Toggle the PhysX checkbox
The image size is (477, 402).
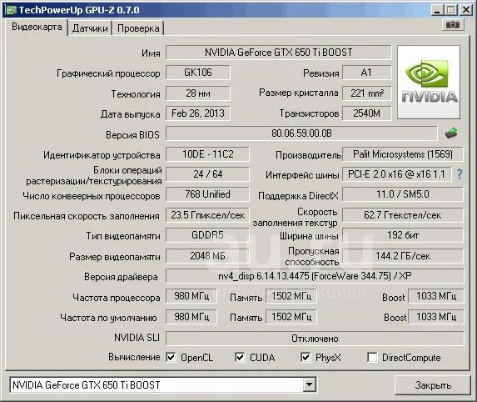[306, 357]
